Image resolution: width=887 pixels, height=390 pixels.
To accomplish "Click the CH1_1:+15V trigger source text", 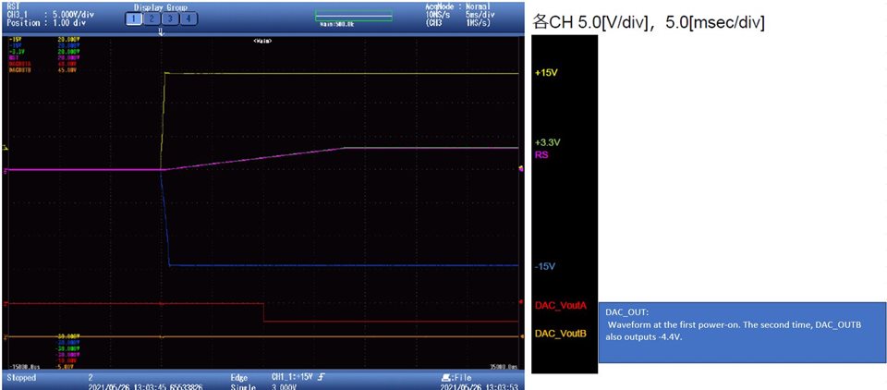I will pyautogui.click(x=293, y=377).
